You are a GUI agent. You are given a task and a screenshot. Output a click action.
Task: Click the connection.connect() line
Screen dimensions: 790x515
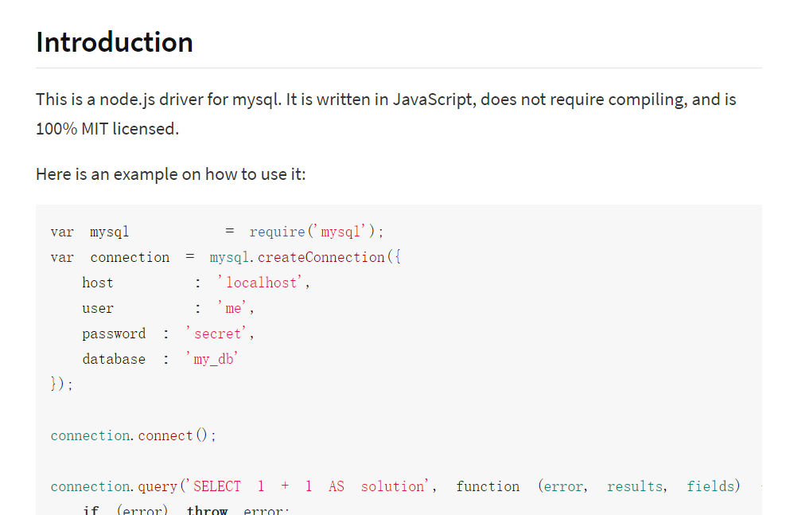coord(133,435)
